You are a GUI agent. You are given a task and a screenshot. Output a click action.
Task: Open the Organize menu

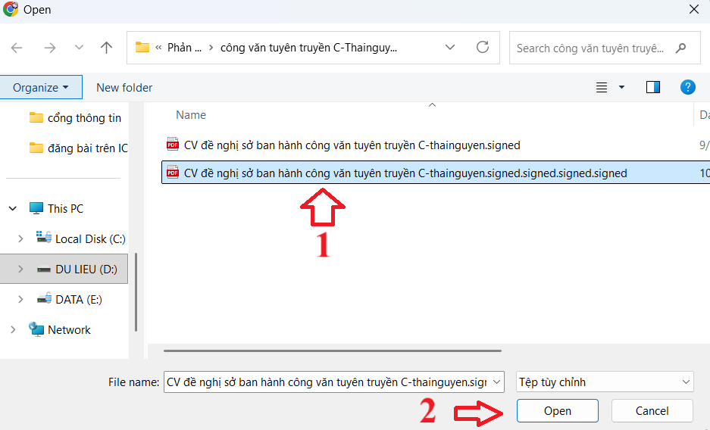pyautogui.click(x=41, y=87)
